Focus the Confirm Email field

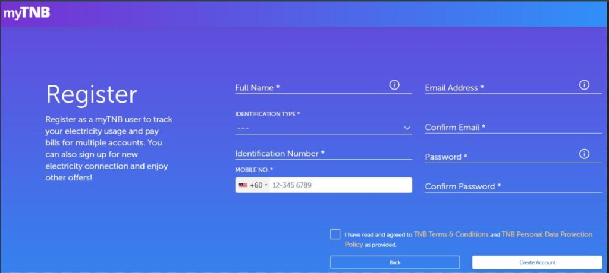(513, 127)
